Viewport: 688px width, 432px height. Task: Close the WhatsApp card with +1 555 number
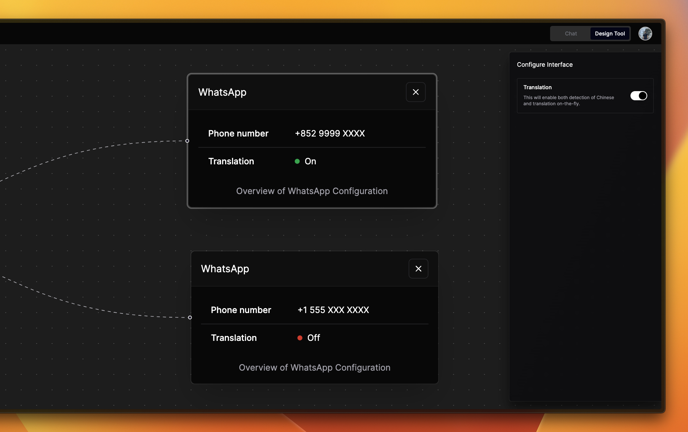click(418, 269)
